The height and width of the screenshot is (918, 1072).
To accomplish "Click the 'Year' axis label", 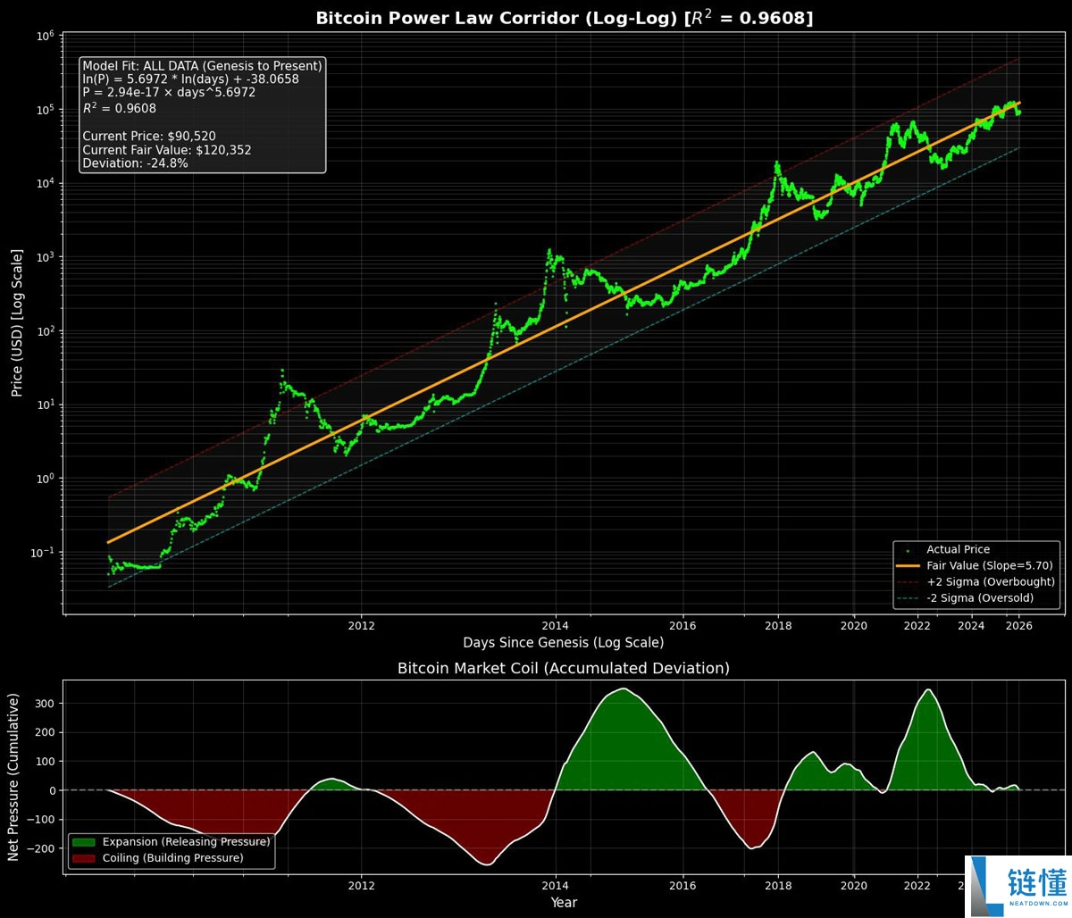I will [x=564, y=903].
